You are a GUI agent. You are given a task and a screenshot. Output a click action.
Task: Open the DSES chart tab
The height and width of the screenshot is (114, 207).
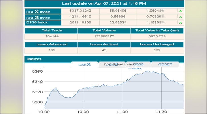(112, 64)
